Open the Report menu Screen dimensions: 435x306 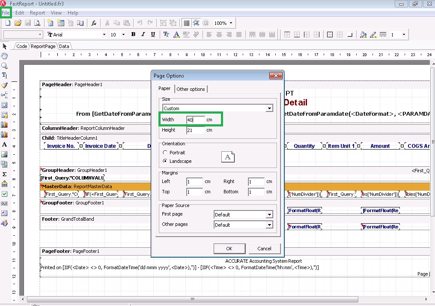click(x=37, y=13)
